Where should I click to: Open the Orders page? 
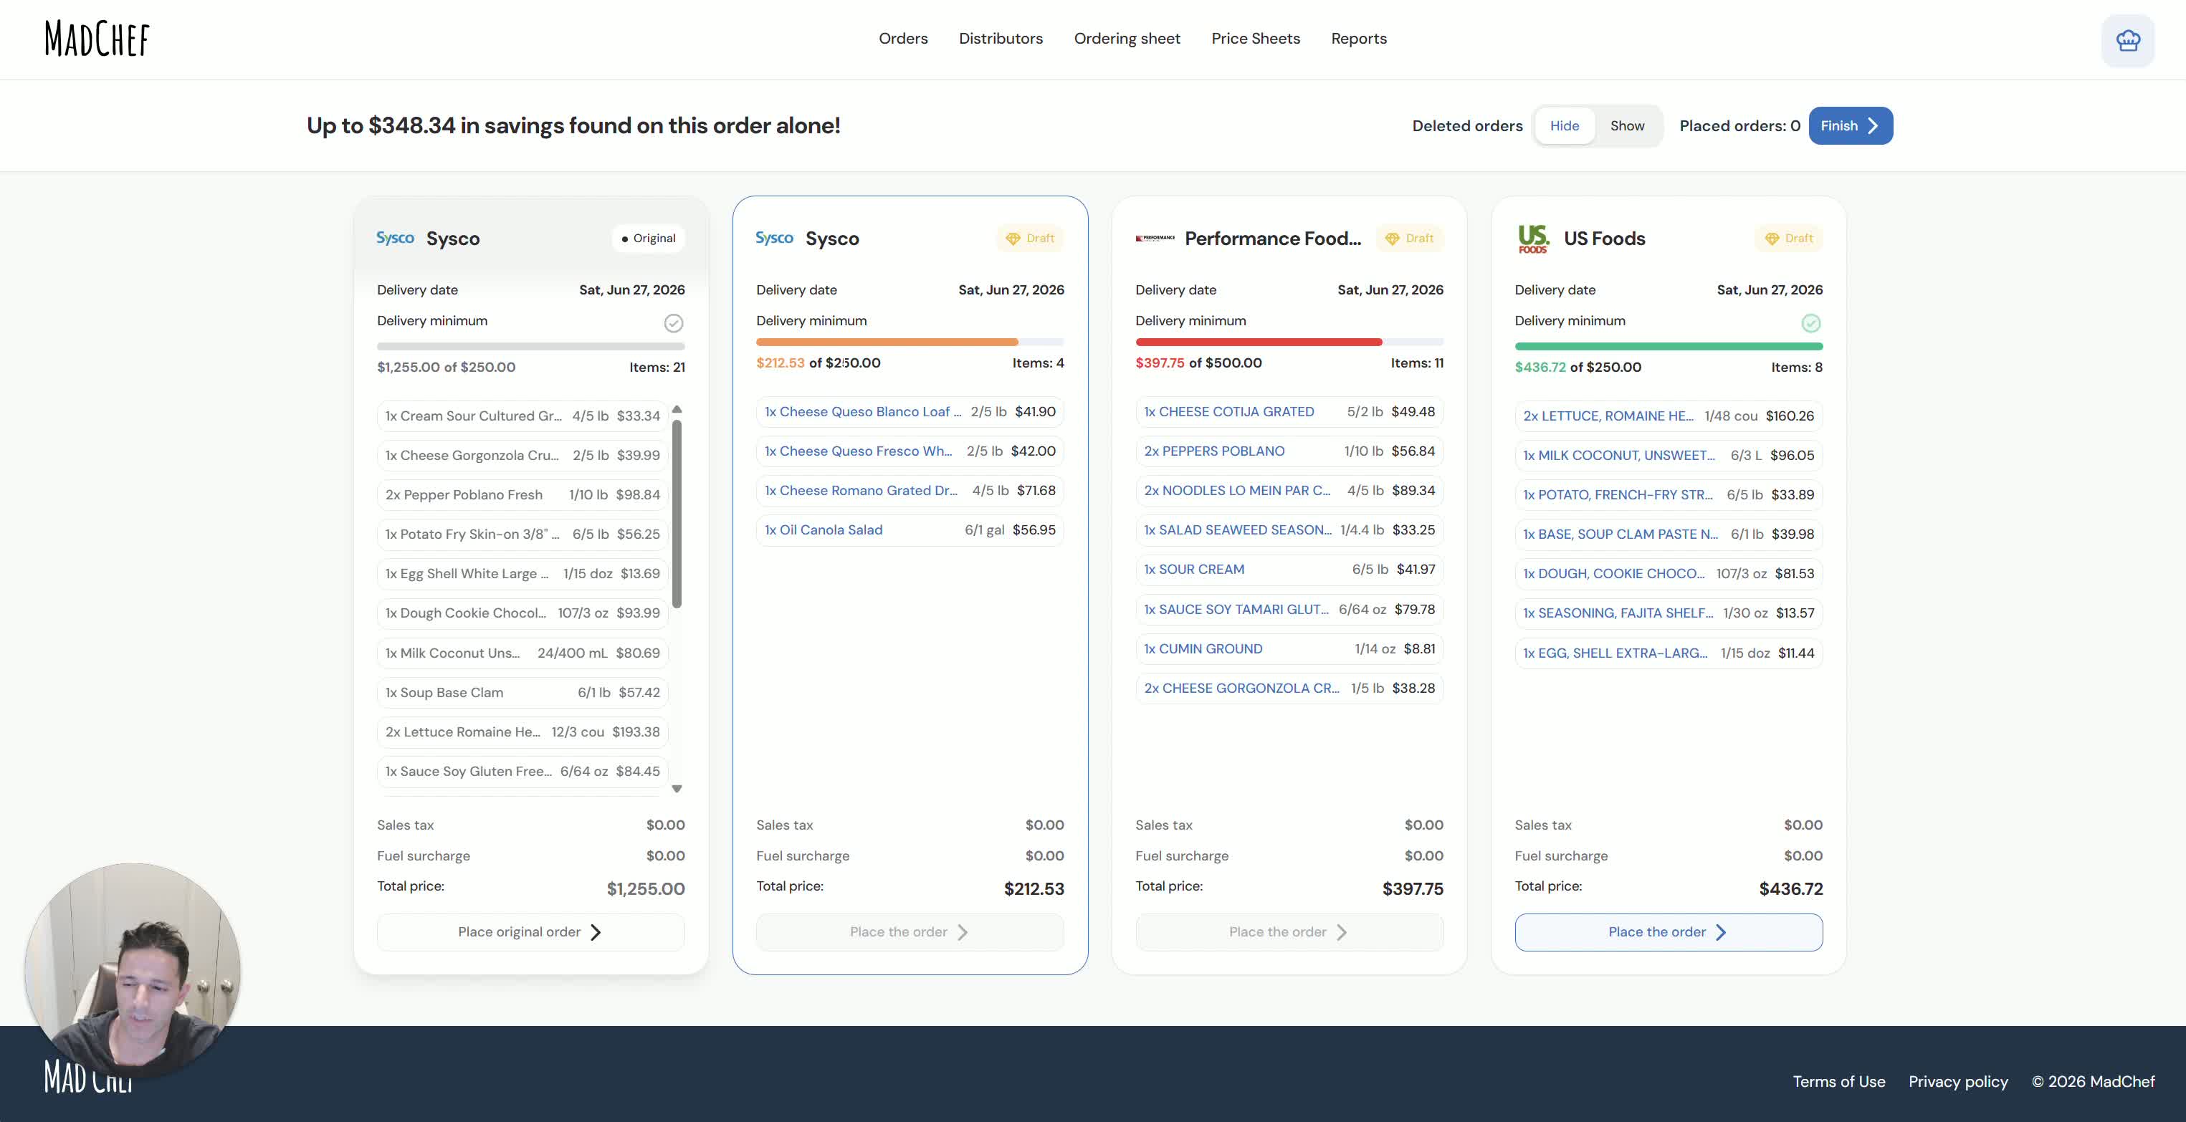903,39
